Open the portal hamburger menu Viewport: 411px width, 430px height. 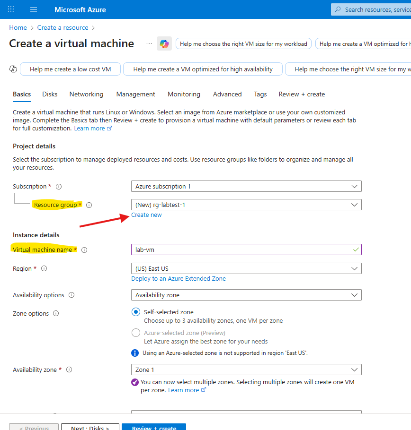34,9
